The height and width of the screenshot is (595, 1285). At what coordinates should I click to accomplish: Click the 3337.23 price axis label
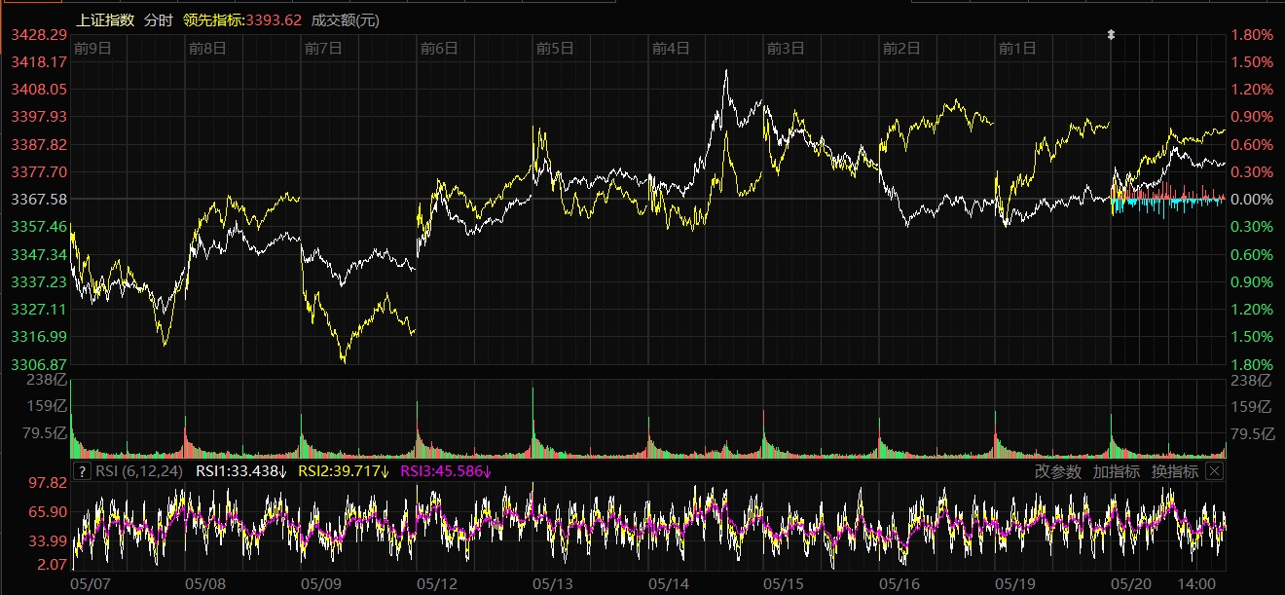coord(39,281)
